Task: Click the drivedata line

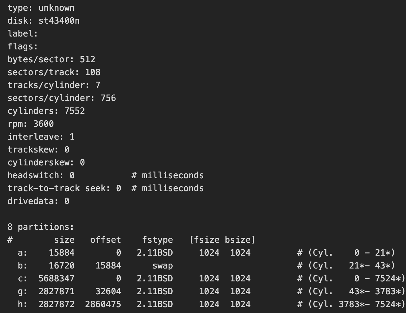Action: tap(38, 201)
